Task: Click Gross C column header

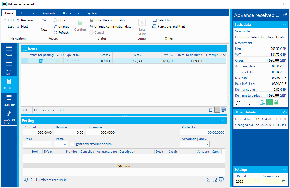Action: 97,55
